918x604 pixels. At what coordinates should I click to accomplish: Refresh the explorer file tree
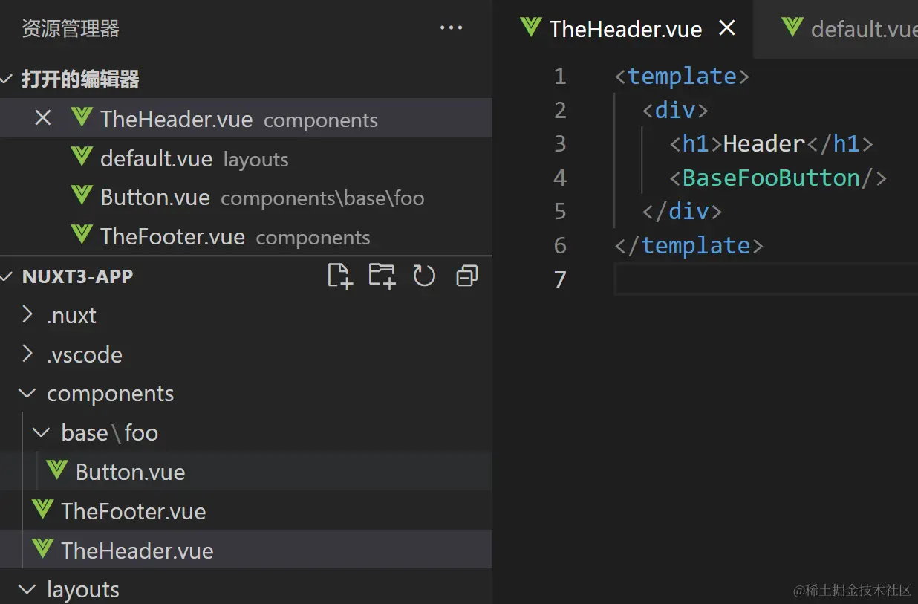(424, 276)
